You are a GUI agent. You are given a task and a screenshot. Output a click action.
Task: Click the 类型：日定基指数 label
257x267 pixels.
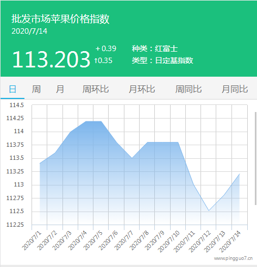pyautogui.click(x=162, y=60)
